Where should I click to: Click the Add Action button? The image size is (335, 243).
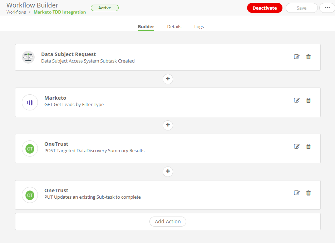(x=168, y=222)
